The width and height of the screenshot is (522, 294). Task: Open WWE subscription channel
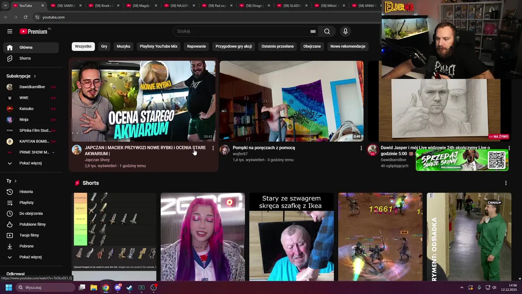tap(31, 98)
